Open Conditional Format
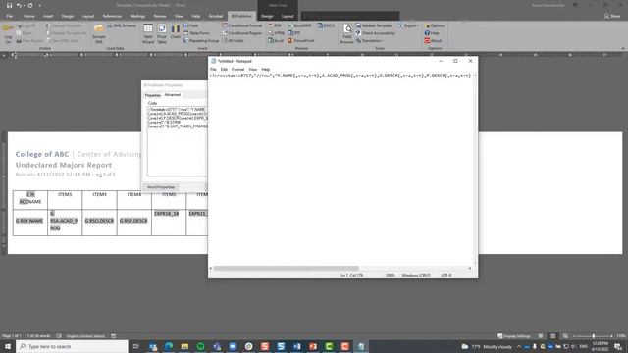The width and height of the screenshot is (628, 353). (x=242, y=25)
